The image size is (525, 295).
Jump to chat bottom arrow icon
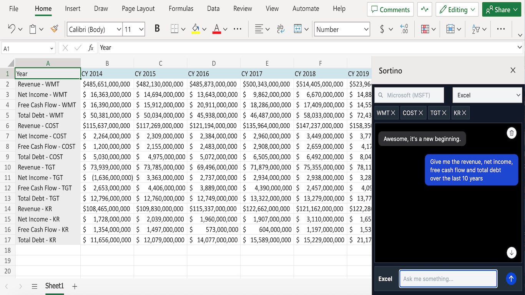pos(512,253)
